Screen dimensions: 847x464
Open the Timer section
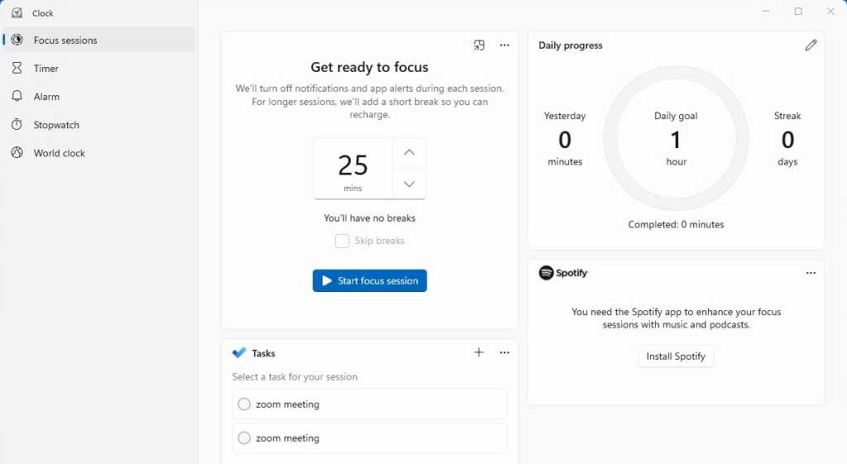point(46,69)
